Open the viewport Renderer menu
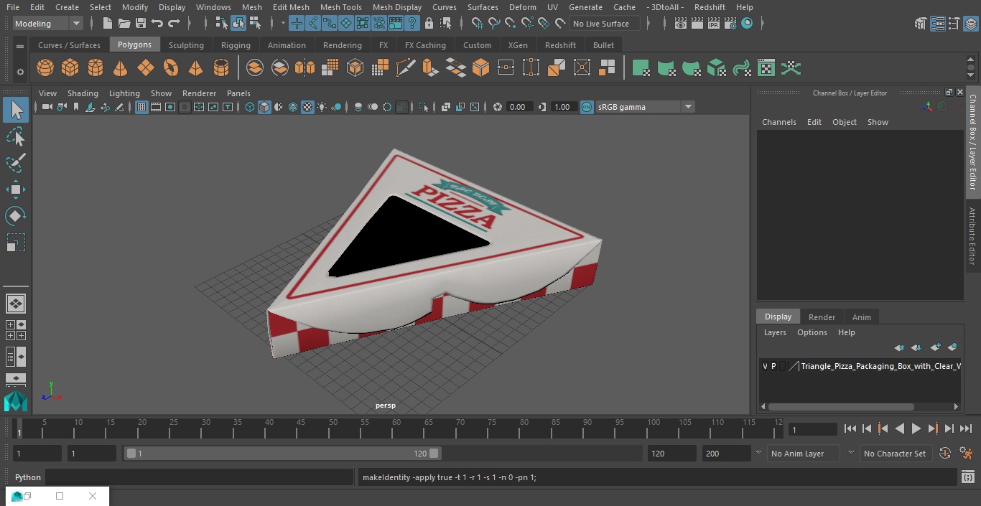This screenshot has height=506, width=981. point(199,93)
